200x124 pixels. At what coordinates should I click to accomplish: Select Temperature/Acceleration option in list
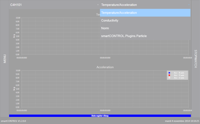[145, 13]
